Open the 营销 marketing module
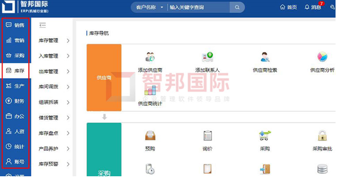Viewport: 337px width, 184px height. click(x=15, y=41)
